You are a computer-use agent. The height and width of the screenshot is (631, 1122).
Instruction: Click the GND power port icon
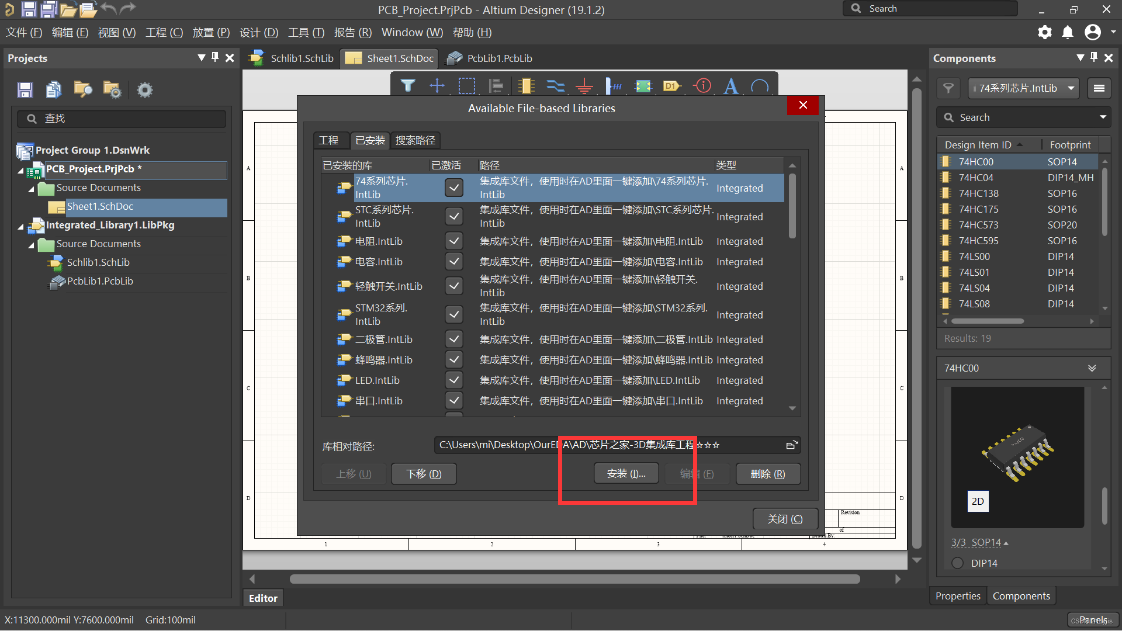point(584,86)
